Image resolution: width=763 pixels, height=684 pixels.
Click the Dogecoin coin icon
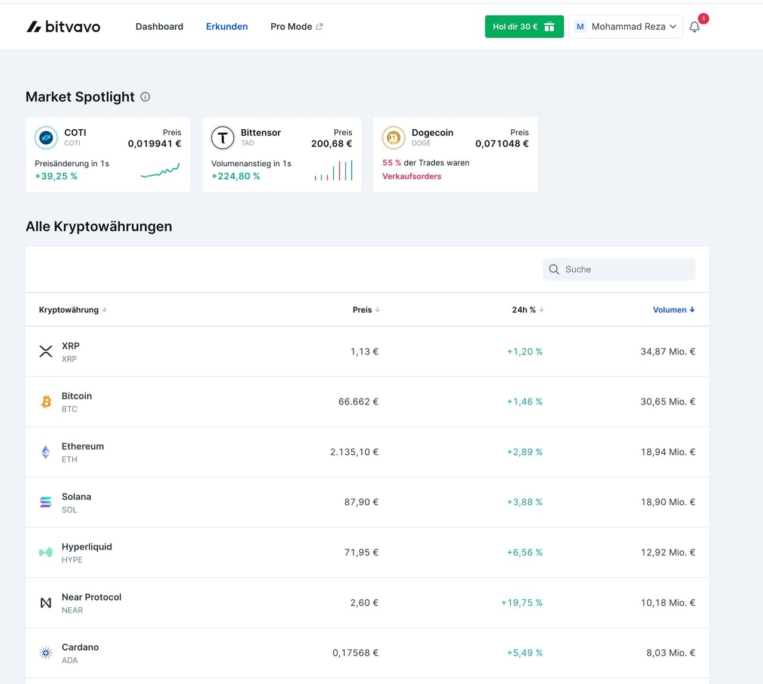coord(393,138)
